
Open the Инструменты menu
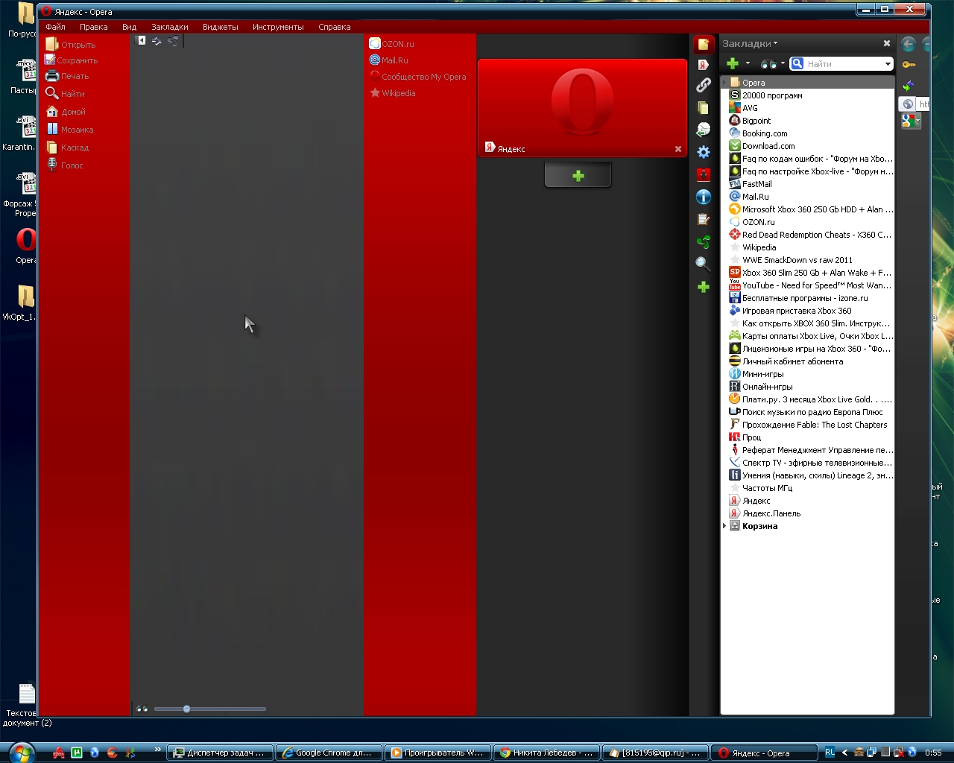coord(278,27)
